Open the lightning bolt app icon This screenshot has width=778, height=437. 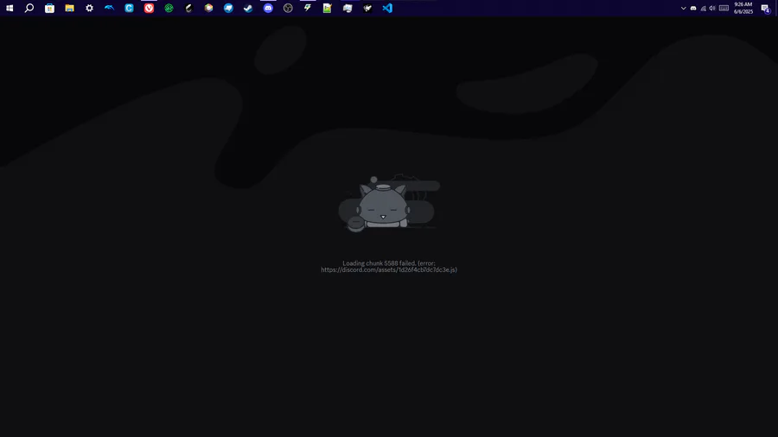pyautogui.click(x=308, y=8)
